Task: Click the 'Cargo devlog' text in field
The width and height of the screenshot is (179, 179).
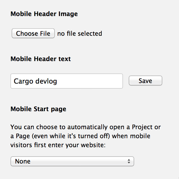Action: click(x=35, y=81)
